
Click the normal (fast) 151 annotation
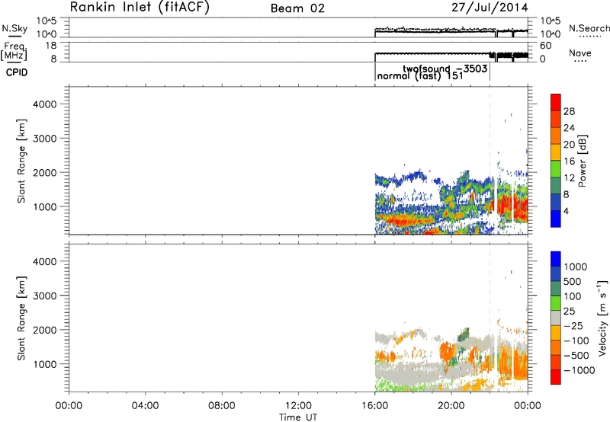click(420, 75)
